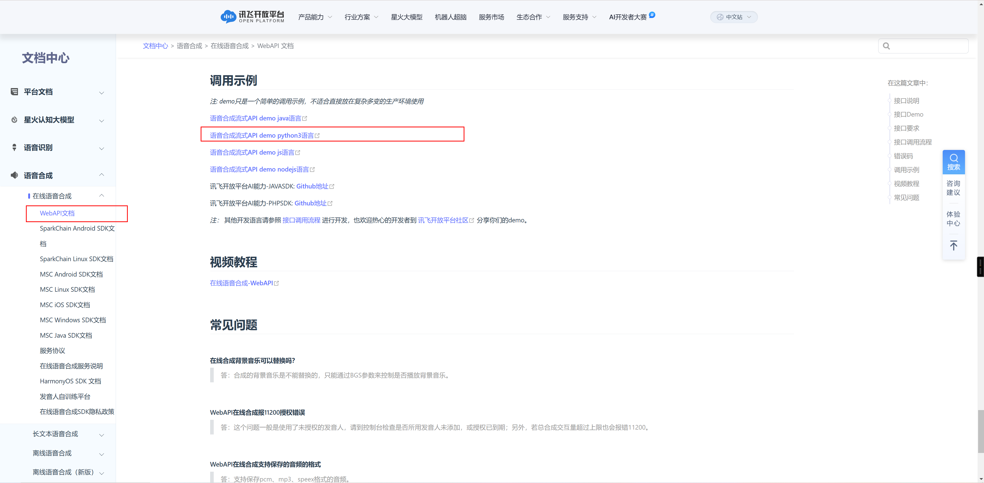Collapse the 语音合成 sidebar section
Viewport: 984px width, 483px height.
tap(102, 175)
